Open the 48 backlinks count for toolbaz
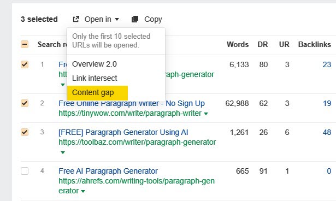 point(327,132)
